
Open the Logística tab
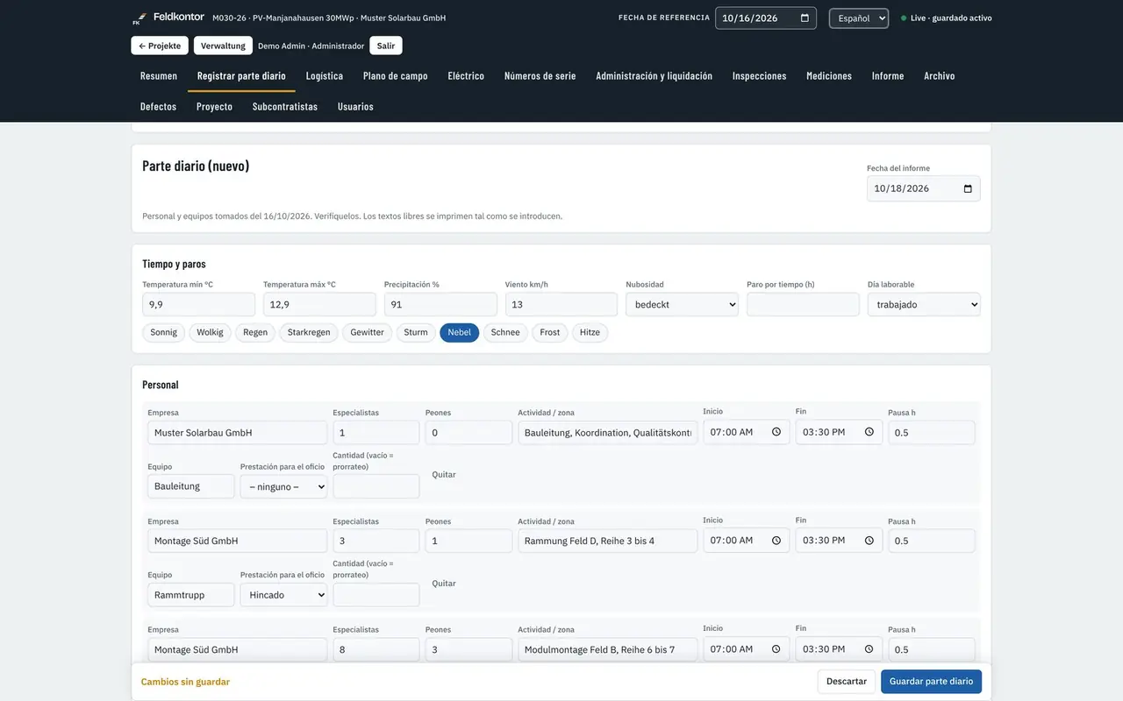coord(325,76)
